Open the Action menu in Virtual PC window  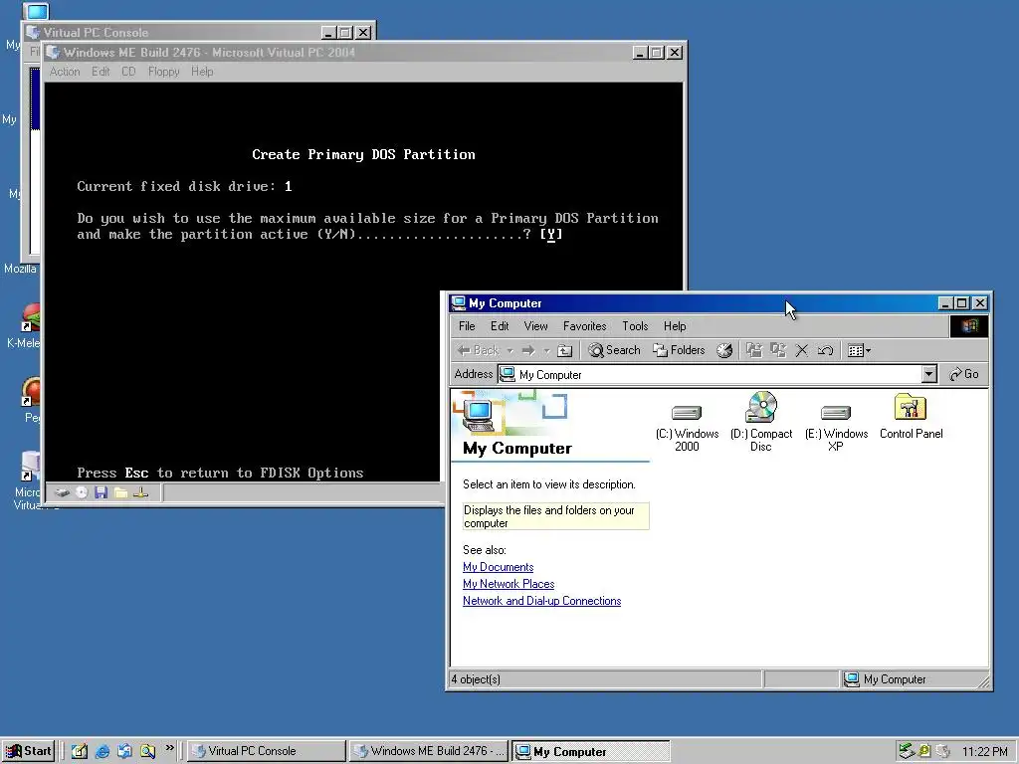tap(65, 72)
